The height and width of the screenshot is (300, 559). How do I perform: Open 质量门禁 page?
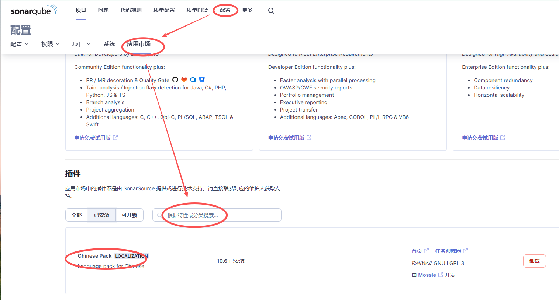click(x=197, y=10)
